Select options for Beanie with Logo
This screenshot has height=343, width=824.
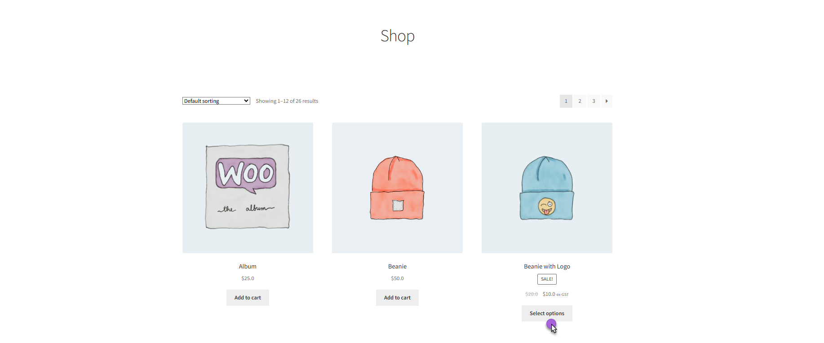(x=547, y=313)
